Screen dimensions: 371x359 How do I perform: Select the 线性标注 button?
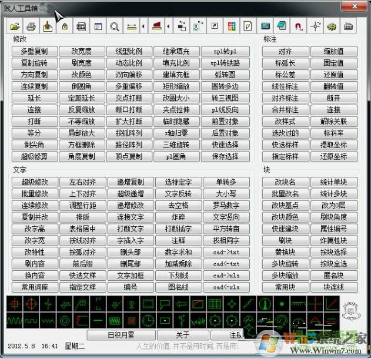click(286, 86)
